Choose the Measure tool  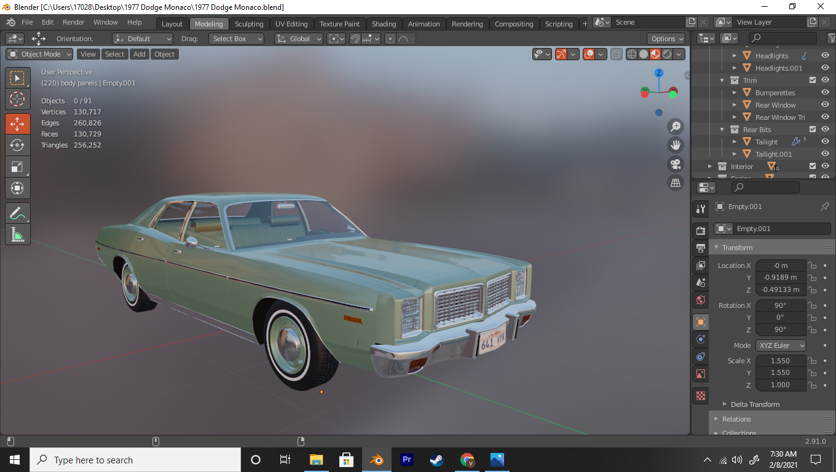(17, 235)
